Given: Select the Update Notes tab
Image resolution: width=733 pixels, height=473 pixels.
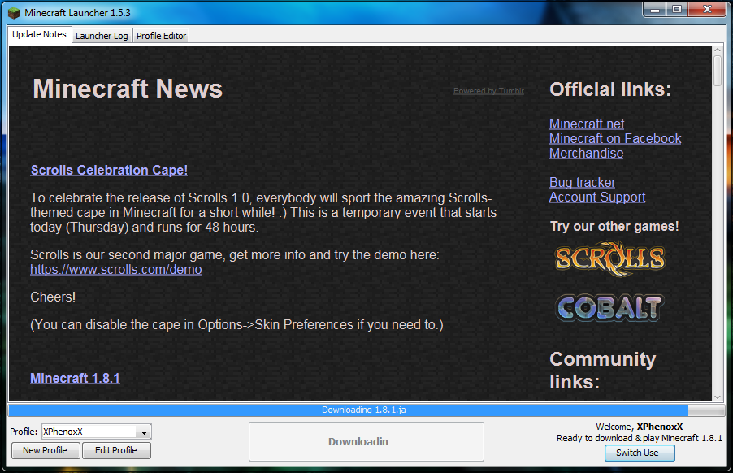Looking at the screenshot, I should [x=40, y=35].
